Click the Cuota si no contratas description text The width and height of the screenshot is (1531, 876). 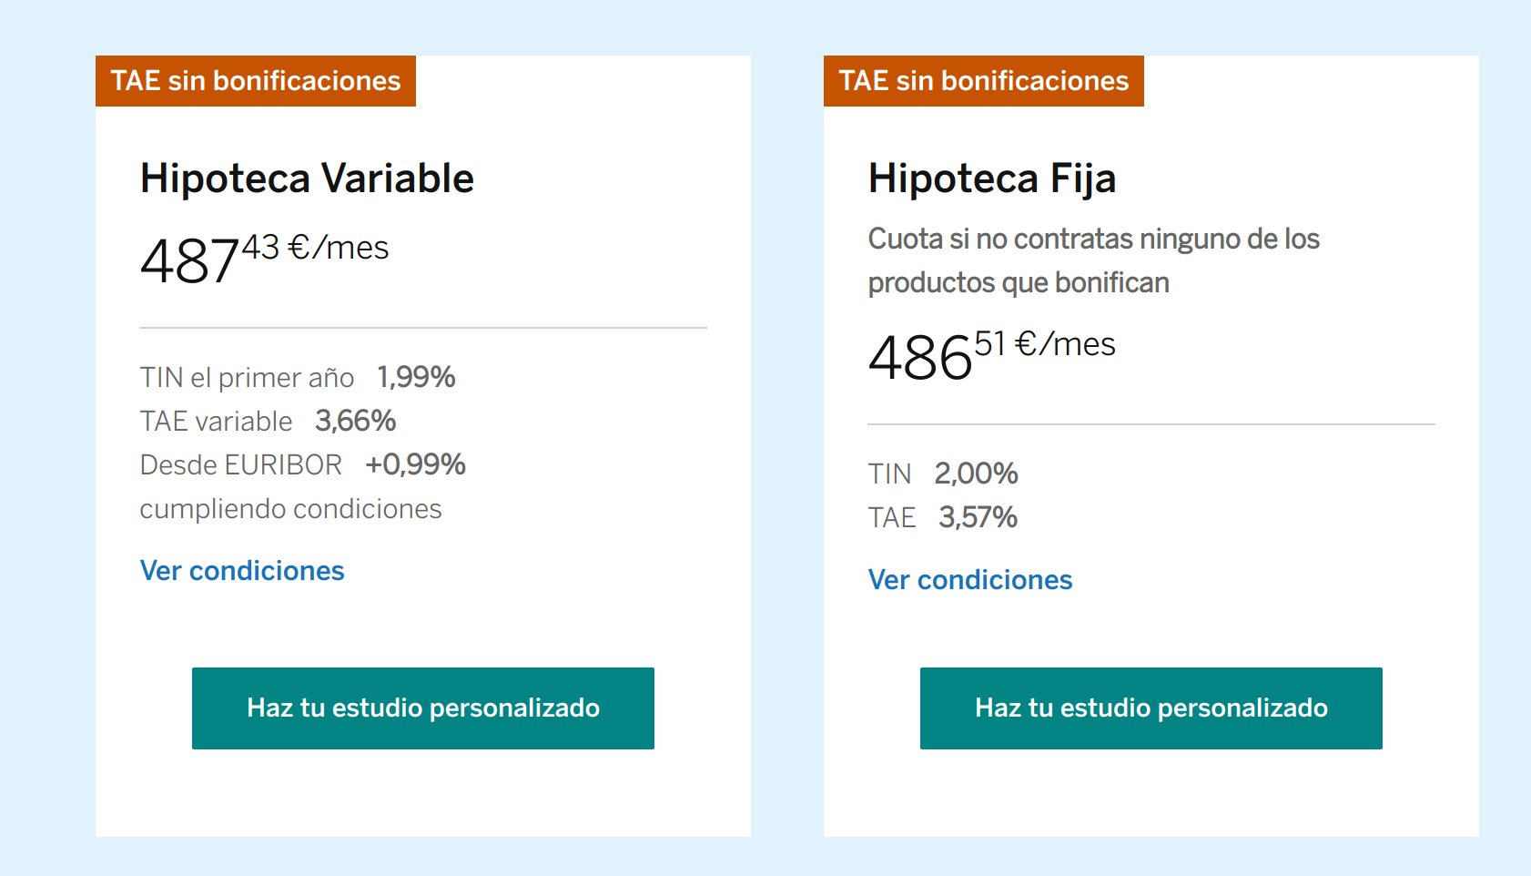[1094, 239]
